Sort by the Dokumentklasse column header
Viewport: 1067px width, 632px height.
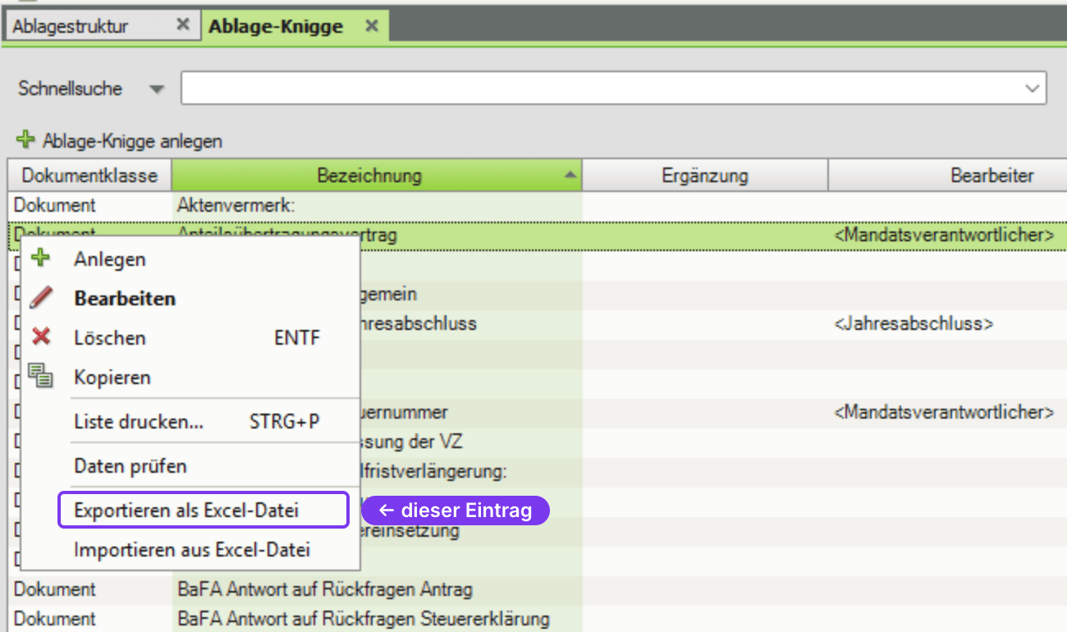coord(89,176)
